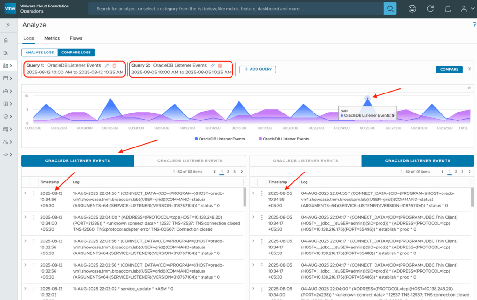
Task: Click the refresh icon in top bar
Action: pos(430,9)
